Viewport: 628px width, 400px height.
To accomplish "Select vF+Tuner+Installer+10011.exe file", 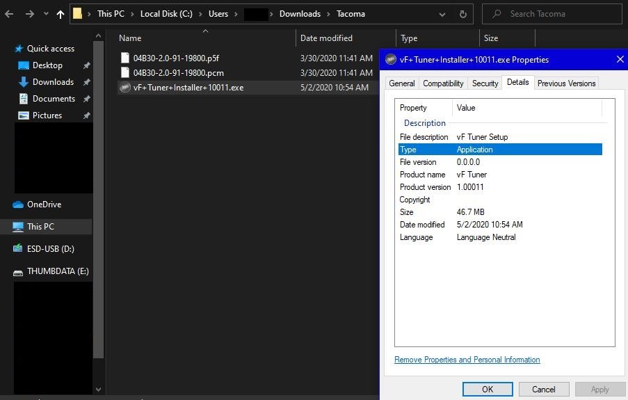I will tap(188, 88).
